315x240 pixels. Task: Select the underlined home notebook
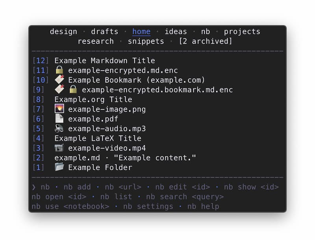coord(141,32)
